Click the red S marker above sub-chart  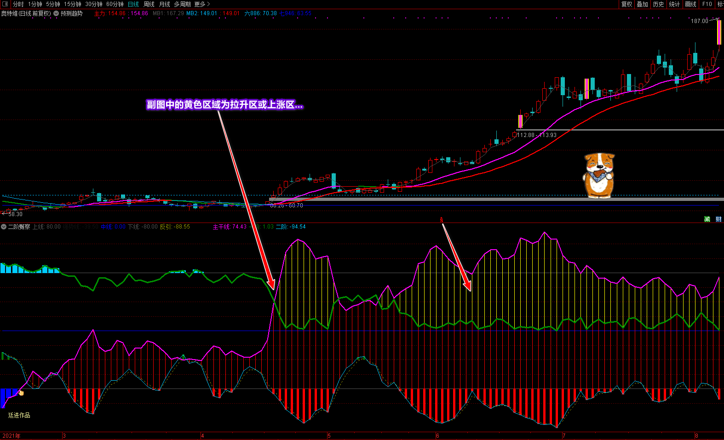tap(441, 220)
